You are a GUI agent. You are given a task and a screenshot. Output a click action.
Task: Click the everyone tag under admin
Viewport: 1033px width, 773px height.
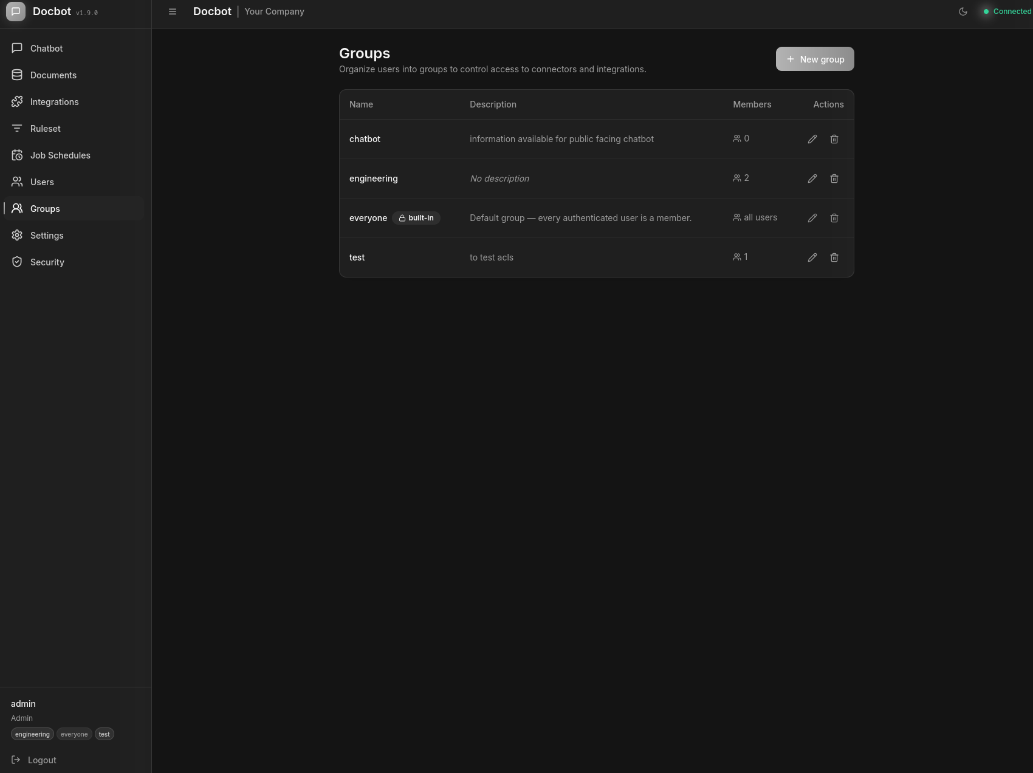click(x=74, y=734)
